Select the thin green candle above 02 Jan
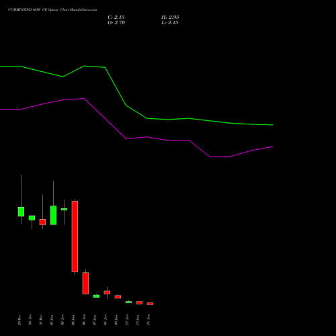Viewport: 336px width, 336px height. (x=64, y=209)
